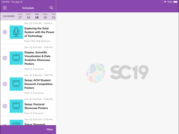The image size is (179, 134).
Task: Favorite Exploring the Solar System session star
Action: pos(5,32)
